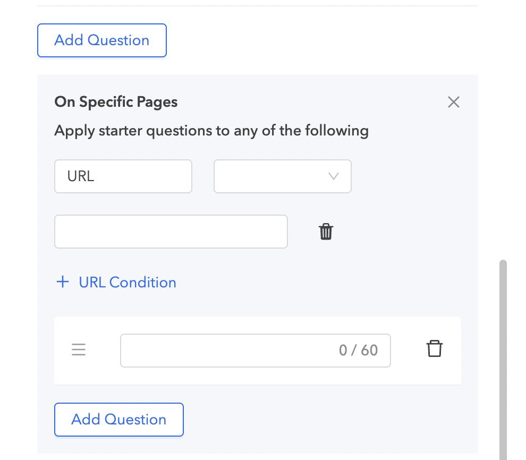
Task: Click the word Condition in the add link
Action: click(142, 282)
